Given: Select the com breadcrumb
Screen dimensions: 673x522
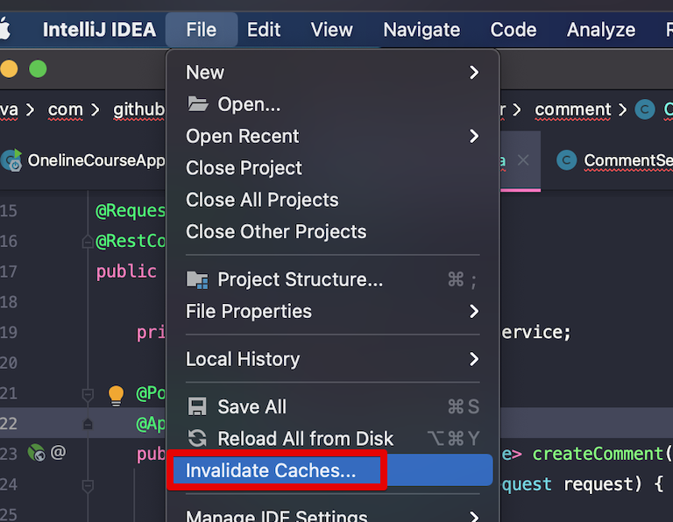Looking at the screenshot, I should pos(65,109).
